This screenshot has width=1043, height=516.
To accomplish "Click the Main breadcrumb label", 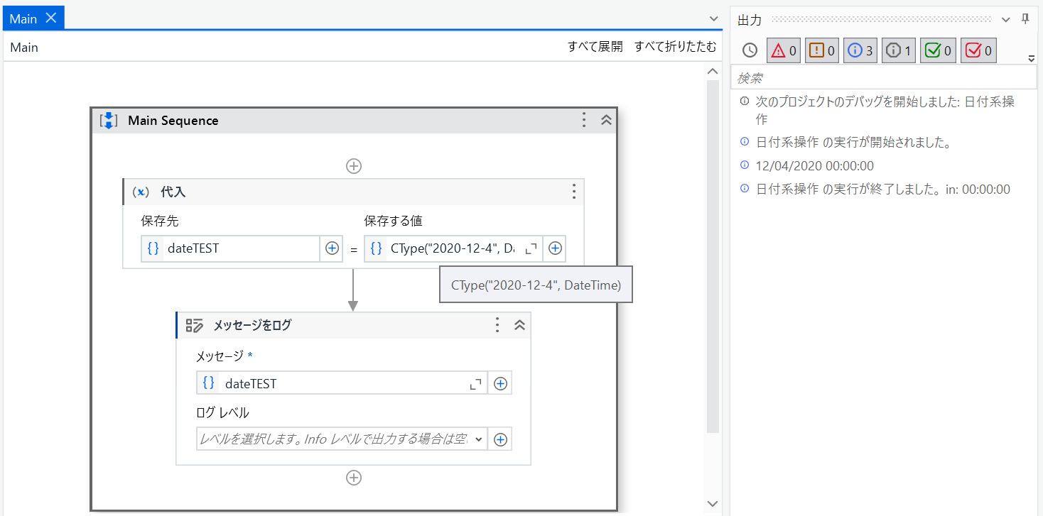I will 24,48.
